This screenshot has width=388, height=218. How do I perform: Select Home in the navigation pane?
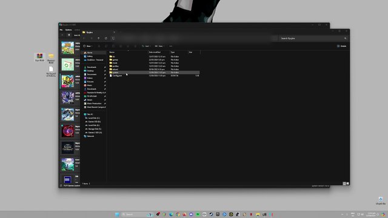94,53
